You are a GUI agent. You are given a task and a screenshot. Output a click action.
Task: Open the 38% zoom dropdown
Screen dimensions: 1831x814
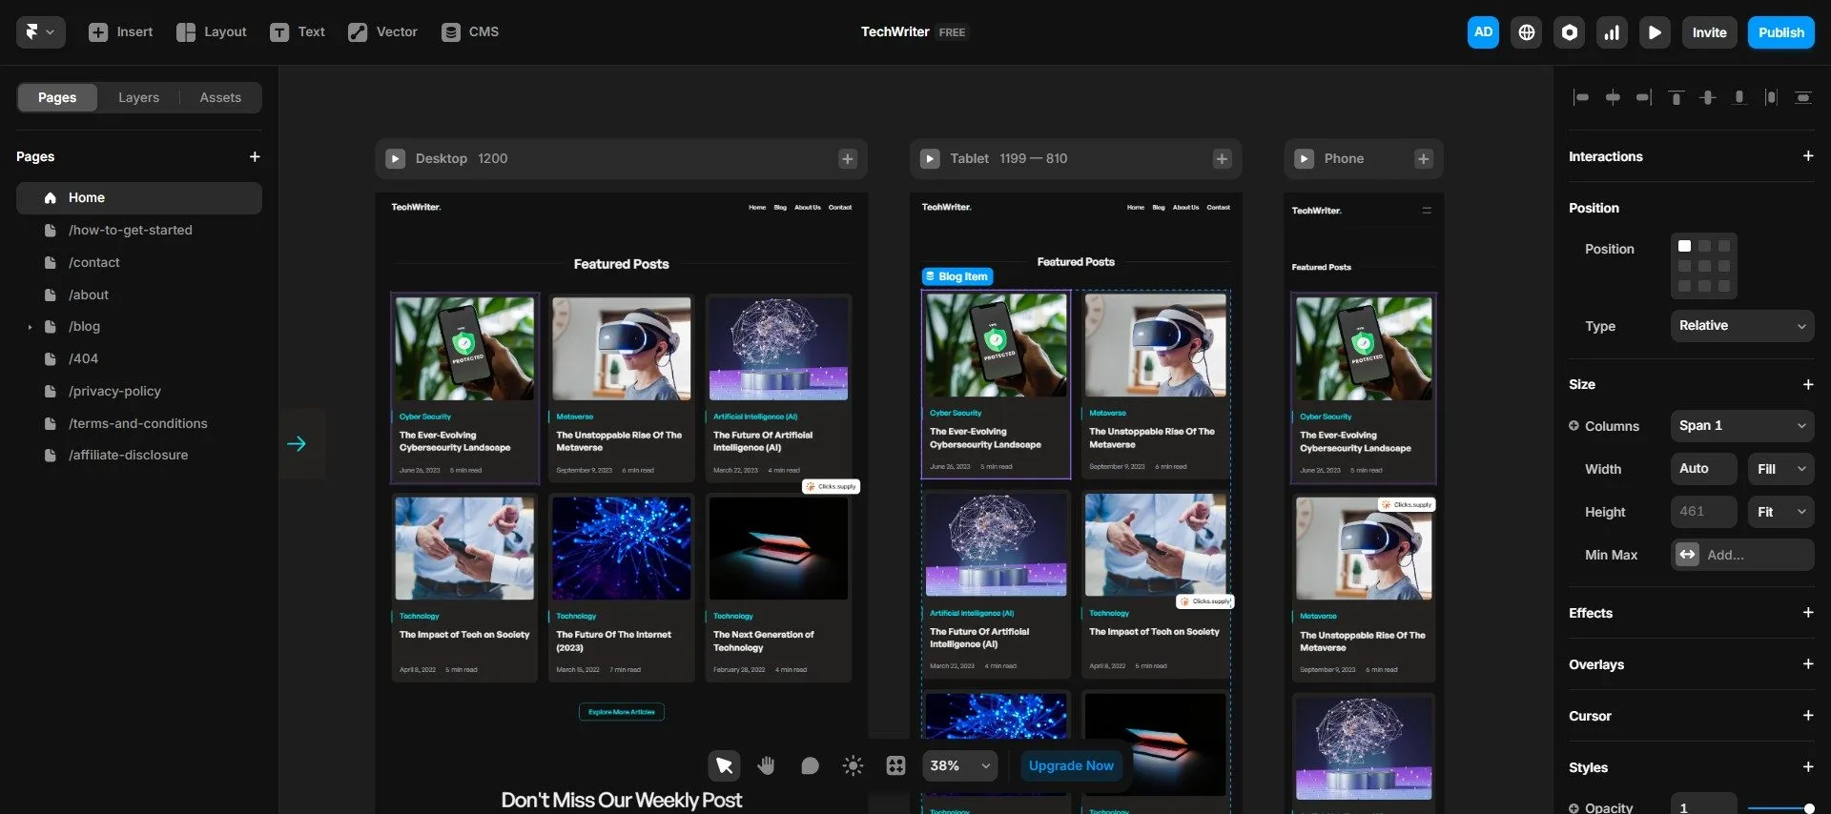[x=960, y=765]
